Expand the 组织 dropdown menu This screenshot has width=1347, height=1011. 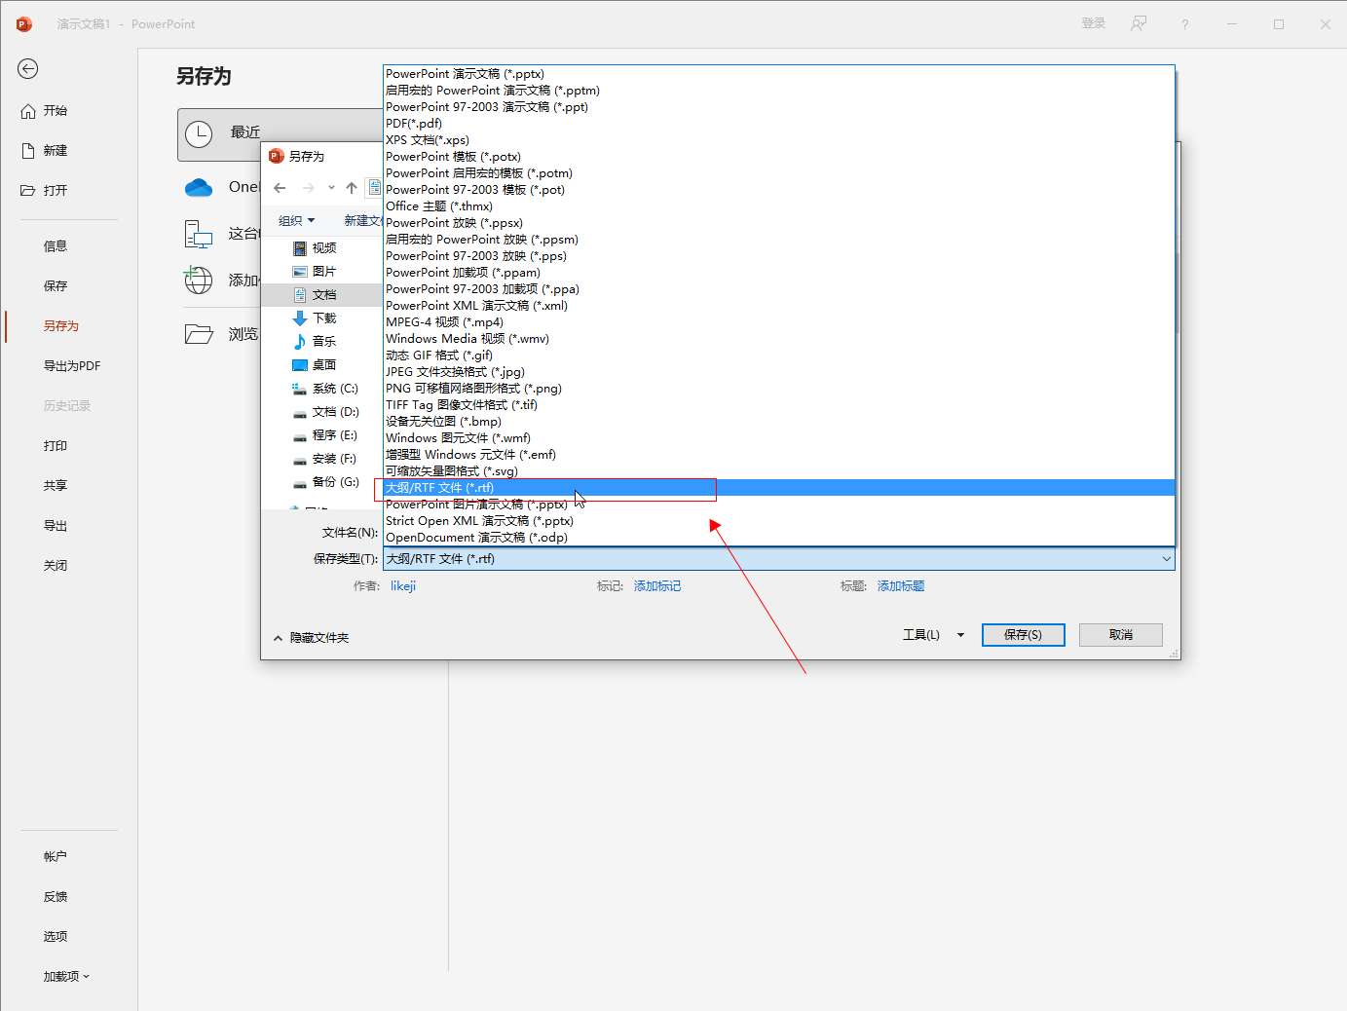pyautogui.click(x=297, y=221)
